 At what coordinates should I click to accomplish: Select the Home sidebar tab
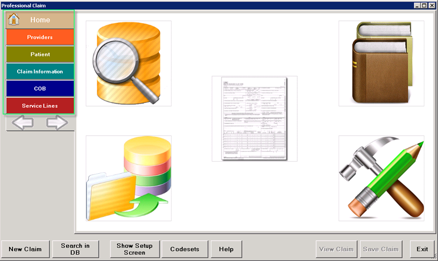coord(40,20)
